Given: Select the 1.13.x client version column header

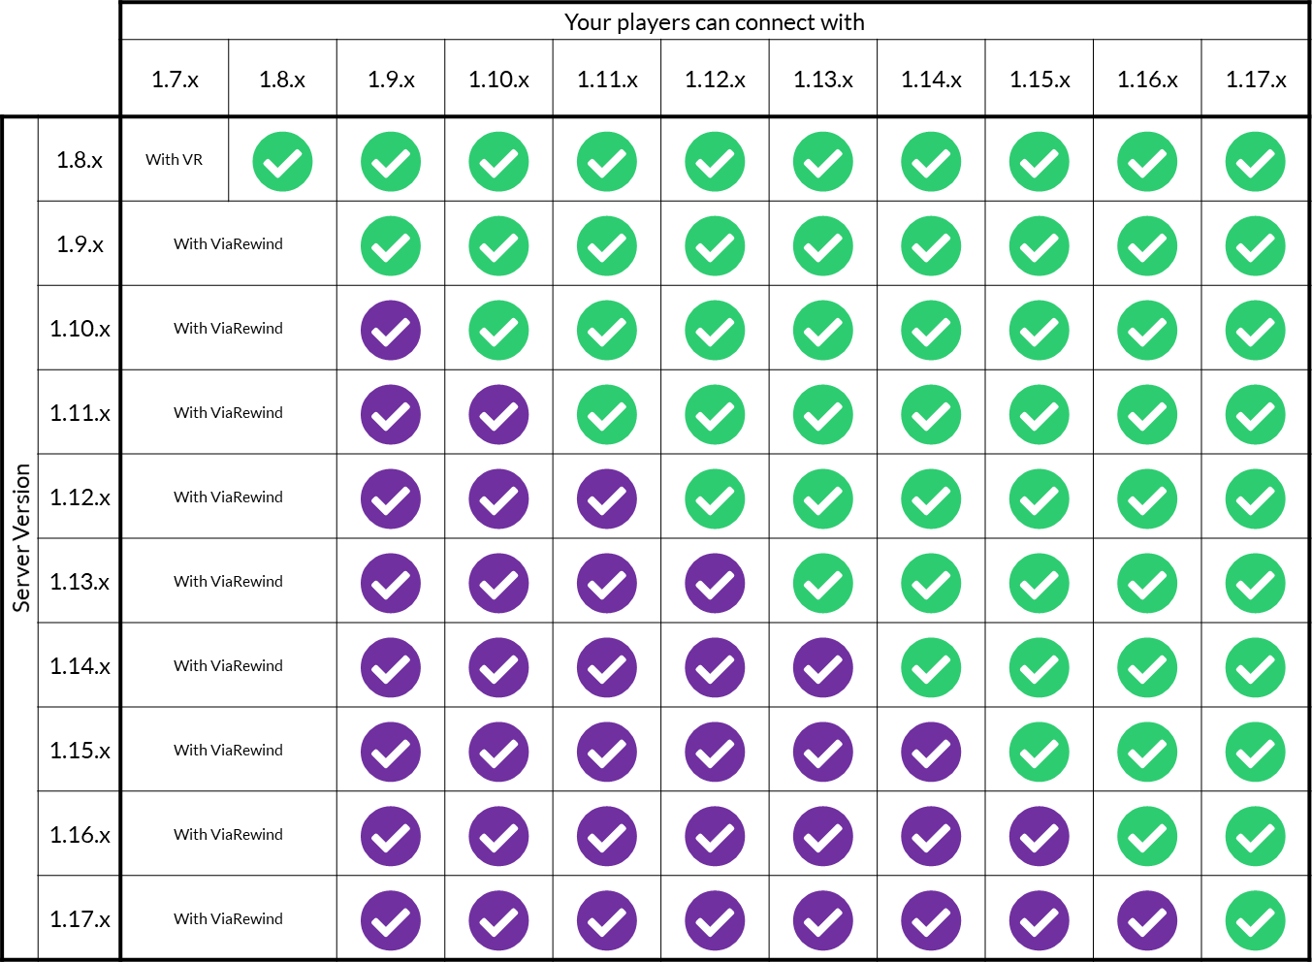Looking at the screenshot, I should point(823,80).
